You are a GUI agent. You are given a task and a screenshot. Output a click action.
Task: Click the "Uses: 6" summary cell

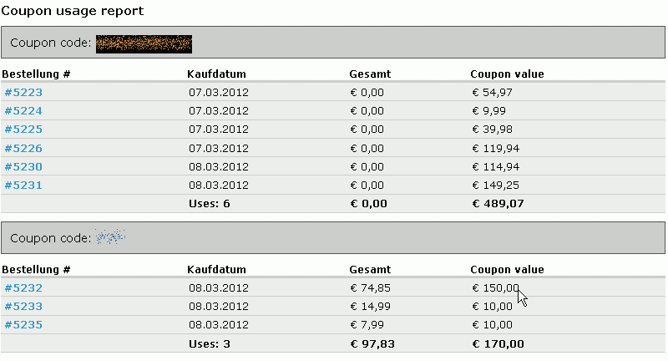pyautogui.click(x=210, y=204)
